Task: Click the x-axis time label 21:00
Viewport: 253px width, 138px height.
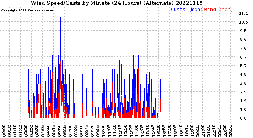Action: coord(202,131)
